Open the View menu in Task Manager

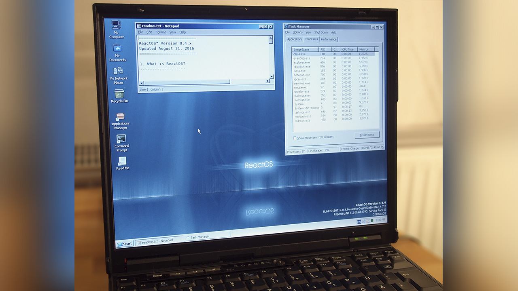308,32
